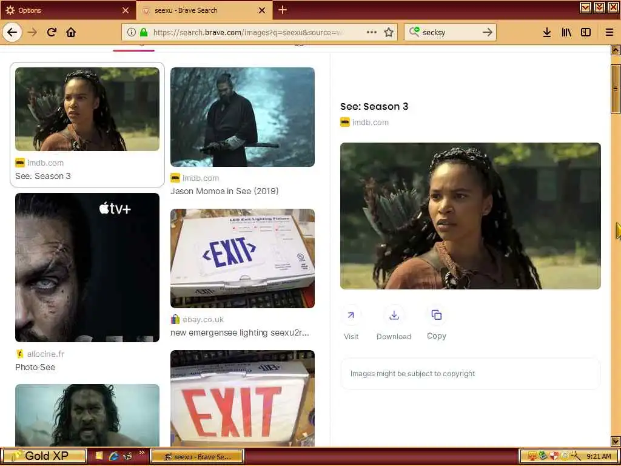The image size is (621, 466).
Task: Click the leftmost system tray icon
Action: click(x=531, y=456)
